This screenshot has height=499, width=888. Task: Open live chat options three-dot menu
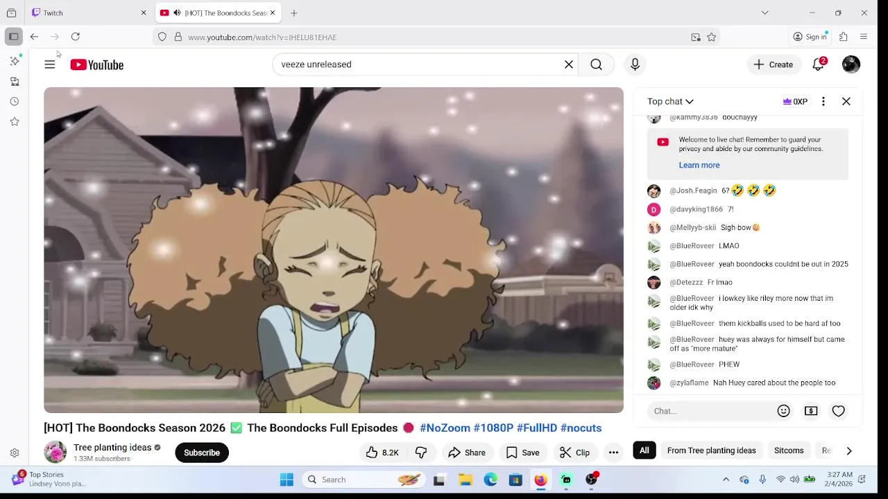(x=823, y=101)
